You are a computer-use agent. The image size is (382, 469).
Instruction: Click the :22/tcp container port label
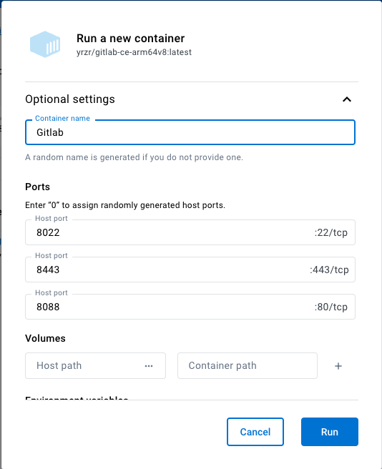click(x=330, y=232)
